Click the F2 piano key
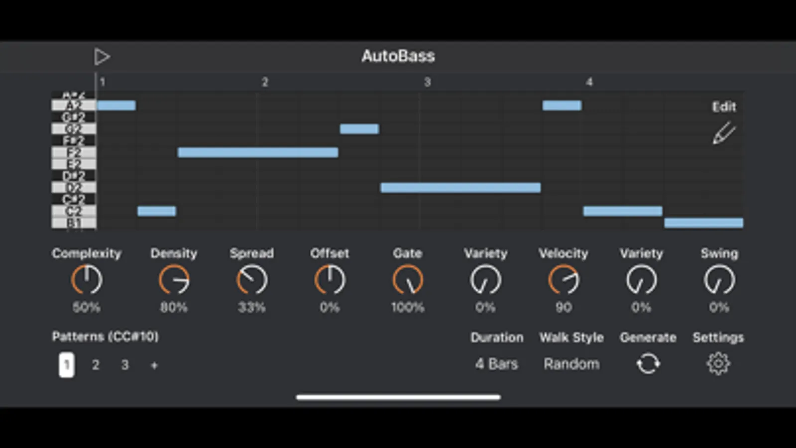796x448 pixels. pyautogui.click(x=74, y=152)
